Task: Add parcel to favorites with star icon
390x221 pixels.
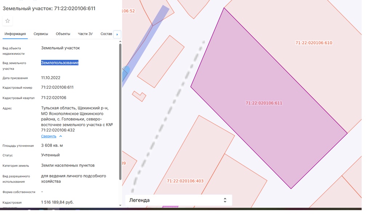Action: pyautogui.click(x=8, y=21)
